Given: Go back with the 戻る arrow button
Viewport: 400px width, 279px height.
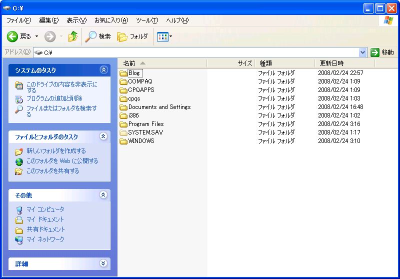Looking at the screenshot, I should [x=19, y=36].
